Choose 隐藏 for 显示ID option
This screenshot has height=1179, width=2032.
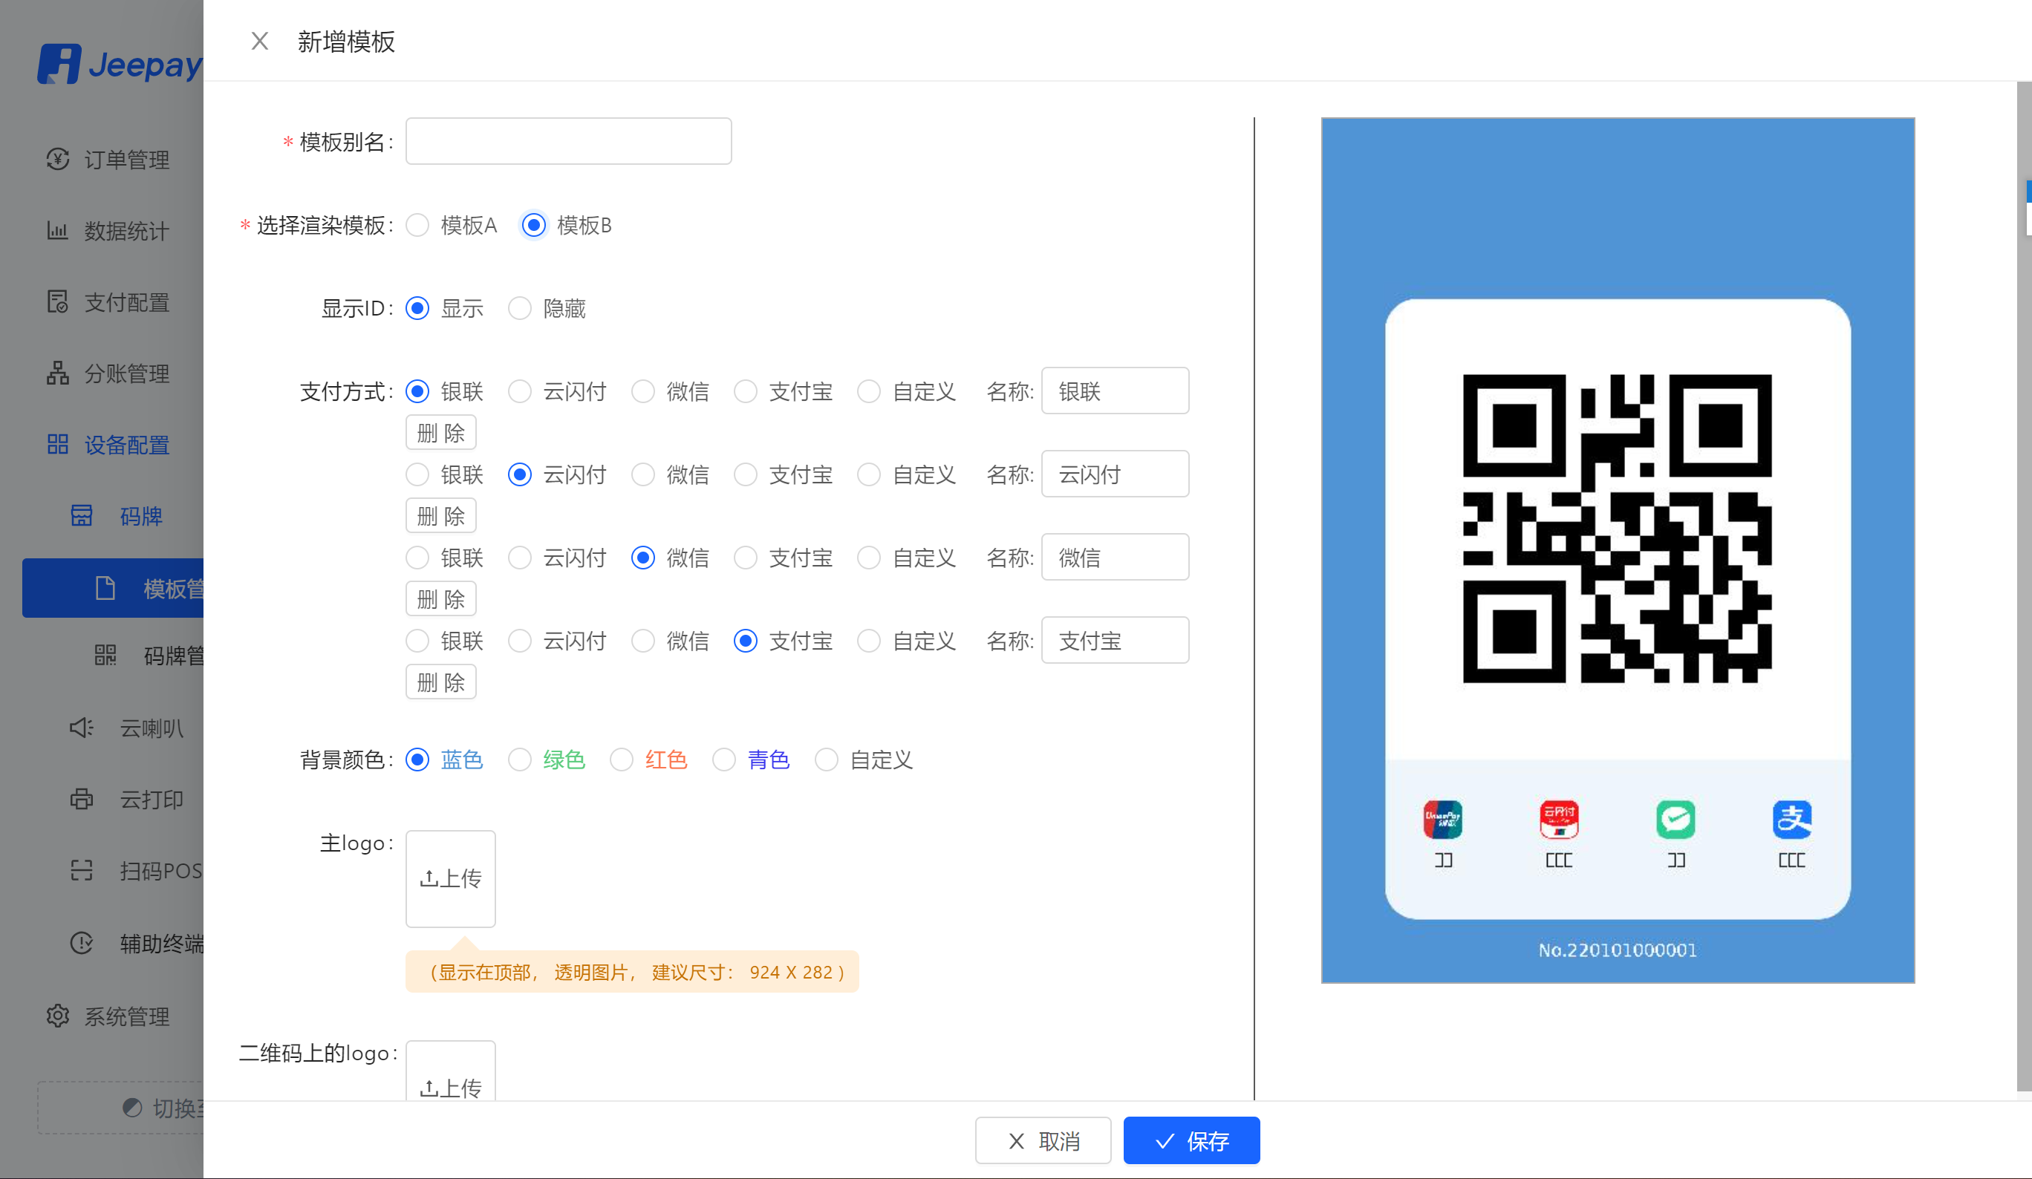(520, 309)
